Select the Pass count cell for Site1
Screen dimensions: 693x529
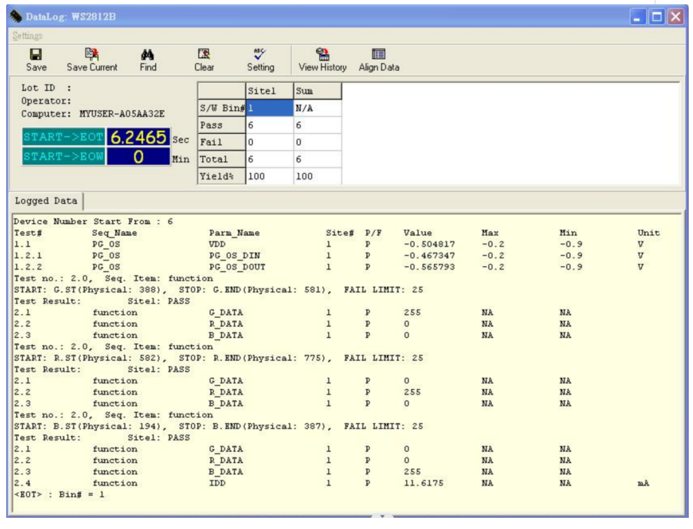[269, 125]
